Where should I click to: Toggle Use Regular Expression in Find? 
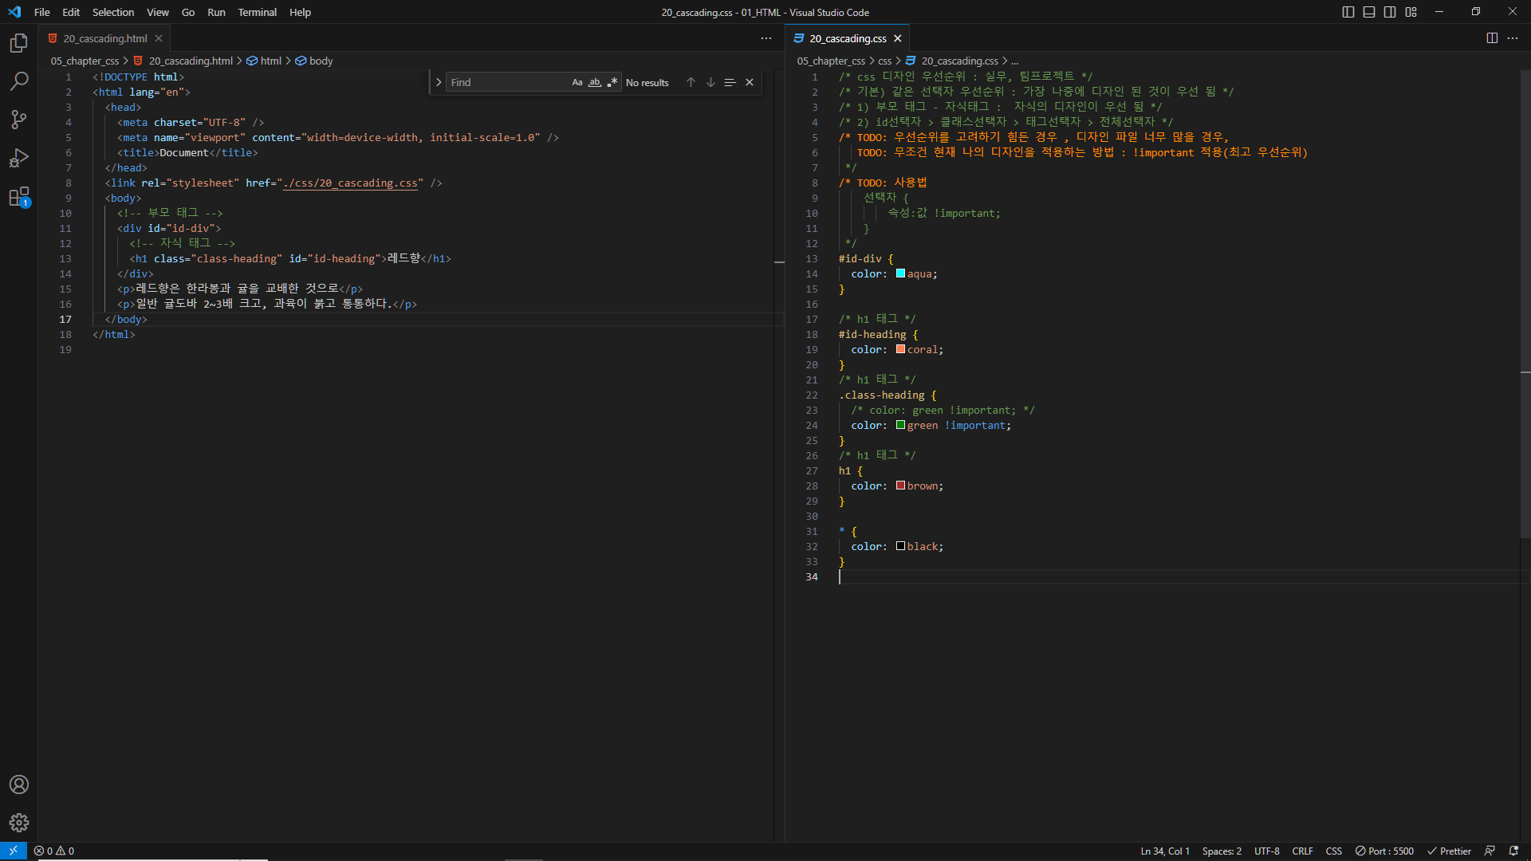tap(612, 82)
